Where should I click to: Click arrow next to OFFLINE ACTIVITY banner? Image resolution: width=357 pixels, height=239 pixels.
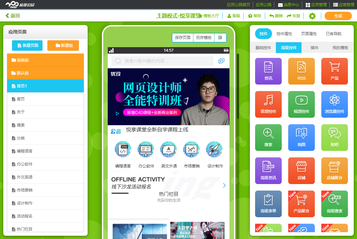tap(224, 185)
